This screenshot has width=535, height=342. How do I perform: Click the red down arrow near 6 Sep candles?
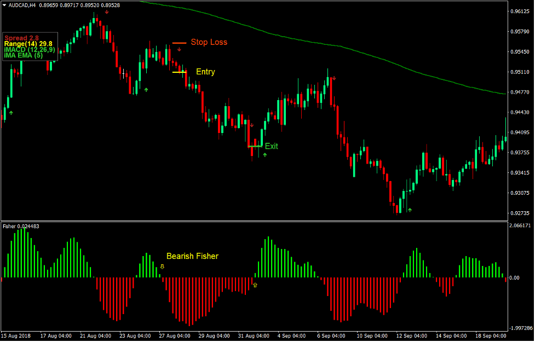pyautogui.click(x=333, y=78)
